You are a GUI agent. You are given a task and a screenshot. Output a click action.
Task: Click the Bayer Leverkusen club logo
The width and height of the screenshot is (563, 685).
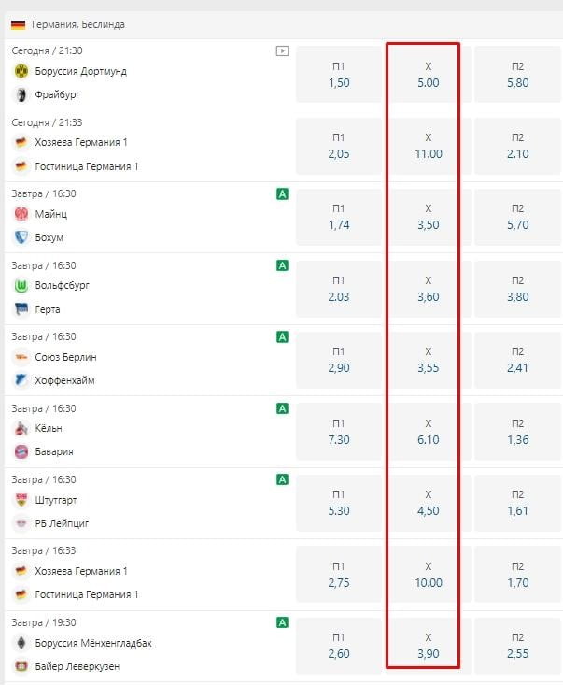tap(21, 666)
